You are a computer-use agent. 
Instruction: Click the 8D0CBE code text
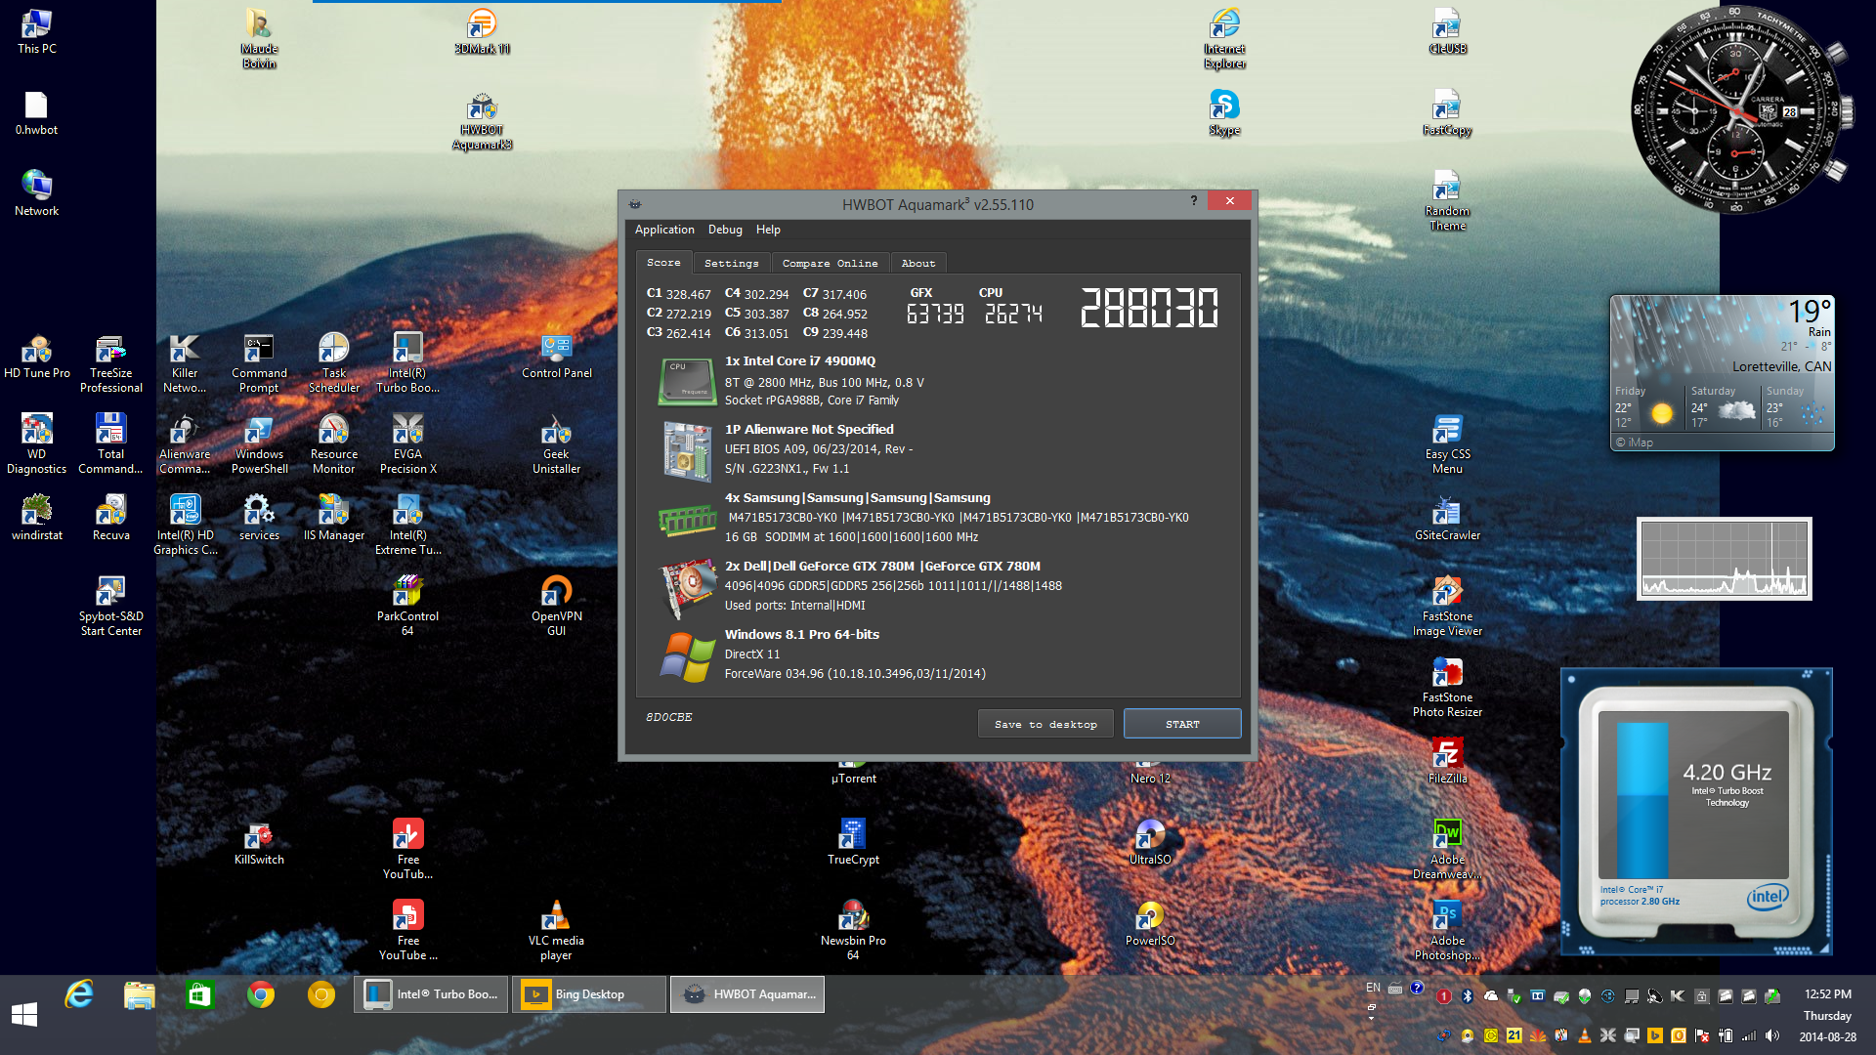click(x=668, y=717)
